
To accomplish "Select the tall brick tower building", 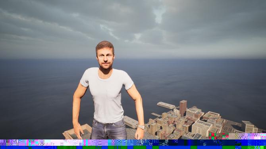I will point(183,108).
